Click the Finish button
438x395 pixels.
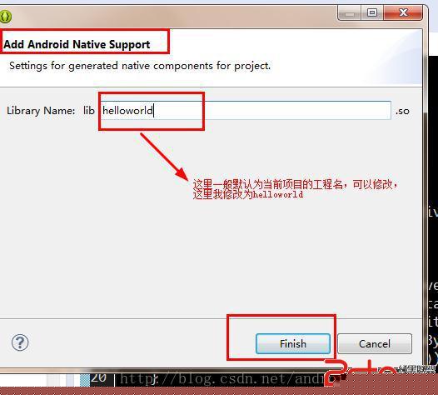point(293,343)
